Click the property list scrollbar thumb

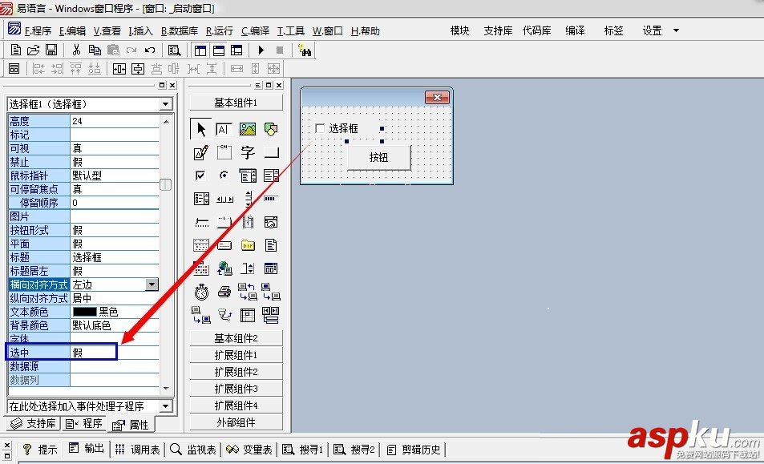pos(166,184)
